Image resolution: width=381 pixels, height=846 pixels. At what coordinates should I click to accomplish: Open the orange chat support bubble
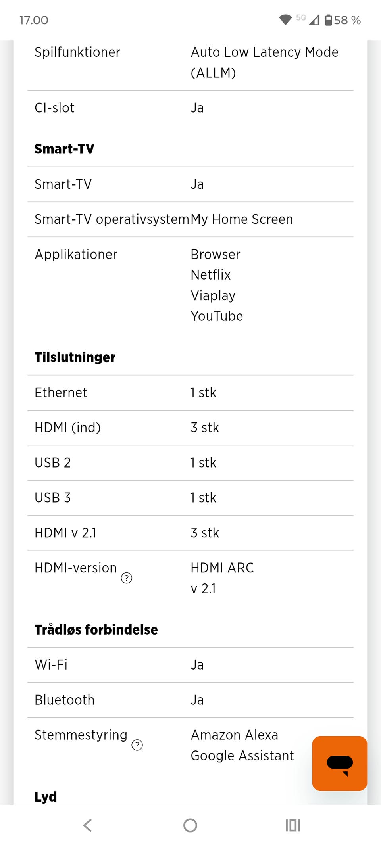coord(339,763)
